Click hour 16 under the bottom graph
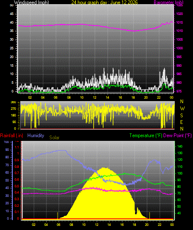 click(x=122, y=225)
